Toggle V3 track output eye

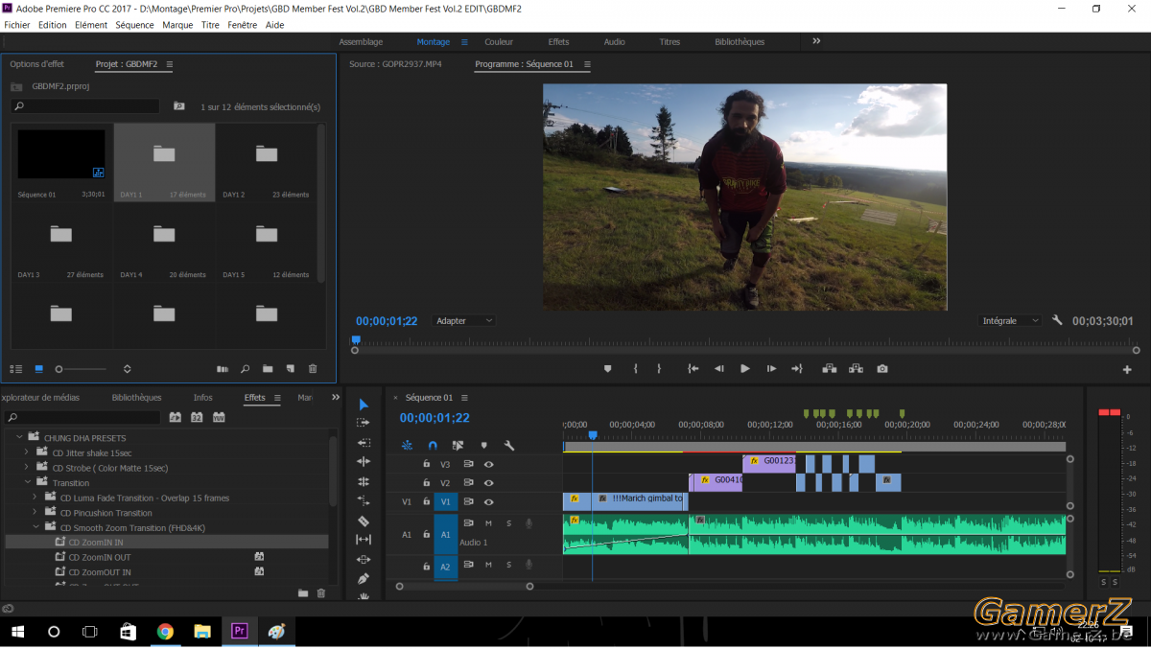tap(488, 464)
